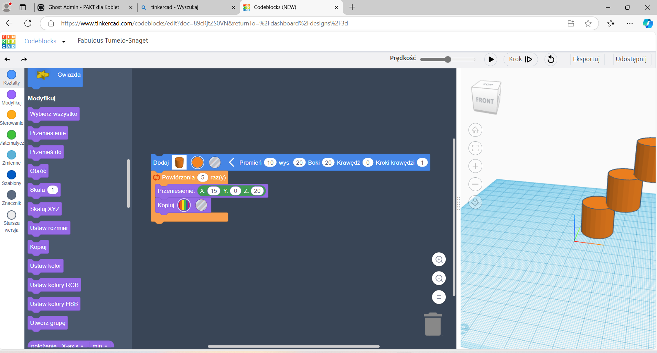The width and height of the screenshot is (657, 353).
Task: Add page to favorites star
Action: [x=588, y=23]
